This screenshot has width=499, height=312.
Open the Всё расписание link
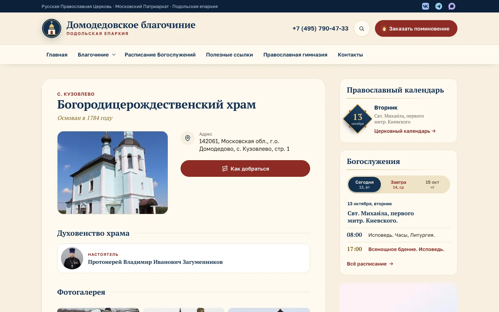pos(370,264)
